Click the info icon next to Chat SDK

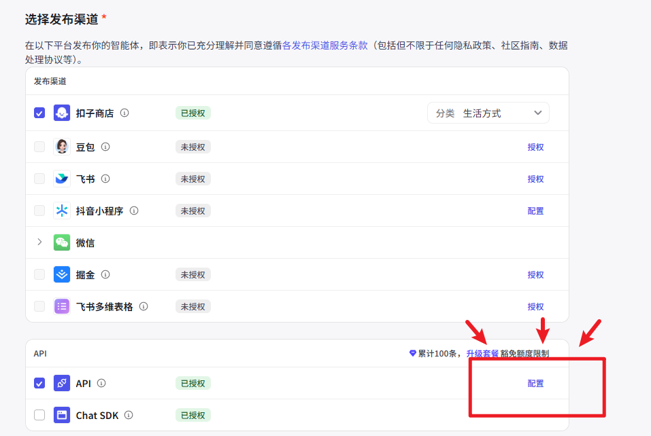[x=129, y=415]
